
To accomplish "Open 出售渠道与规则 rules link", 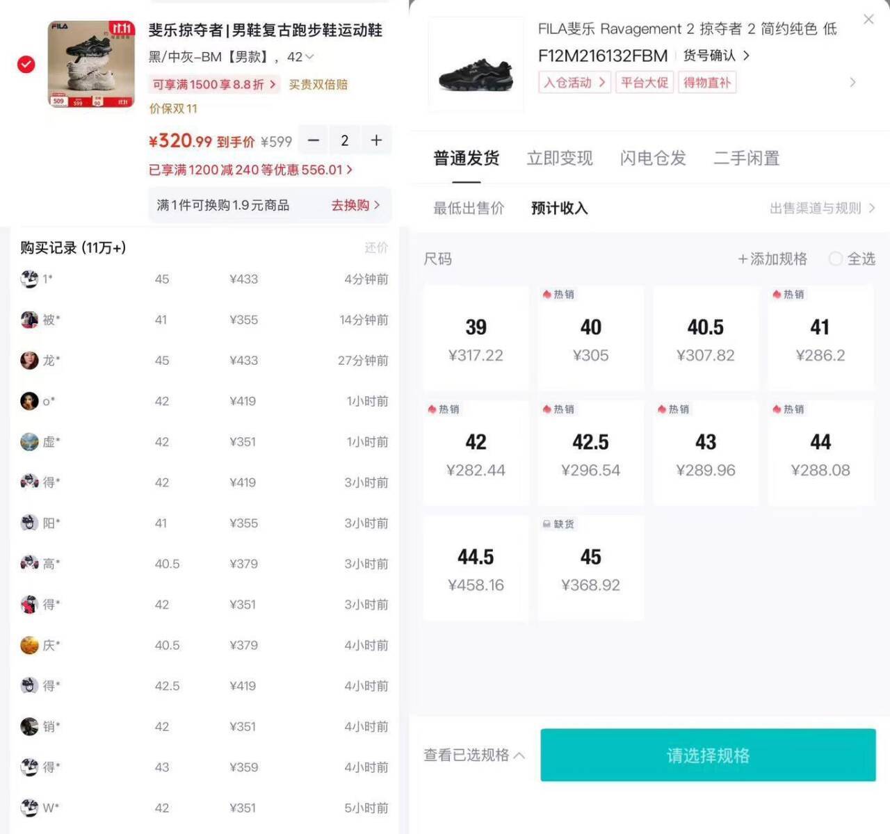I will pos(823,208).
